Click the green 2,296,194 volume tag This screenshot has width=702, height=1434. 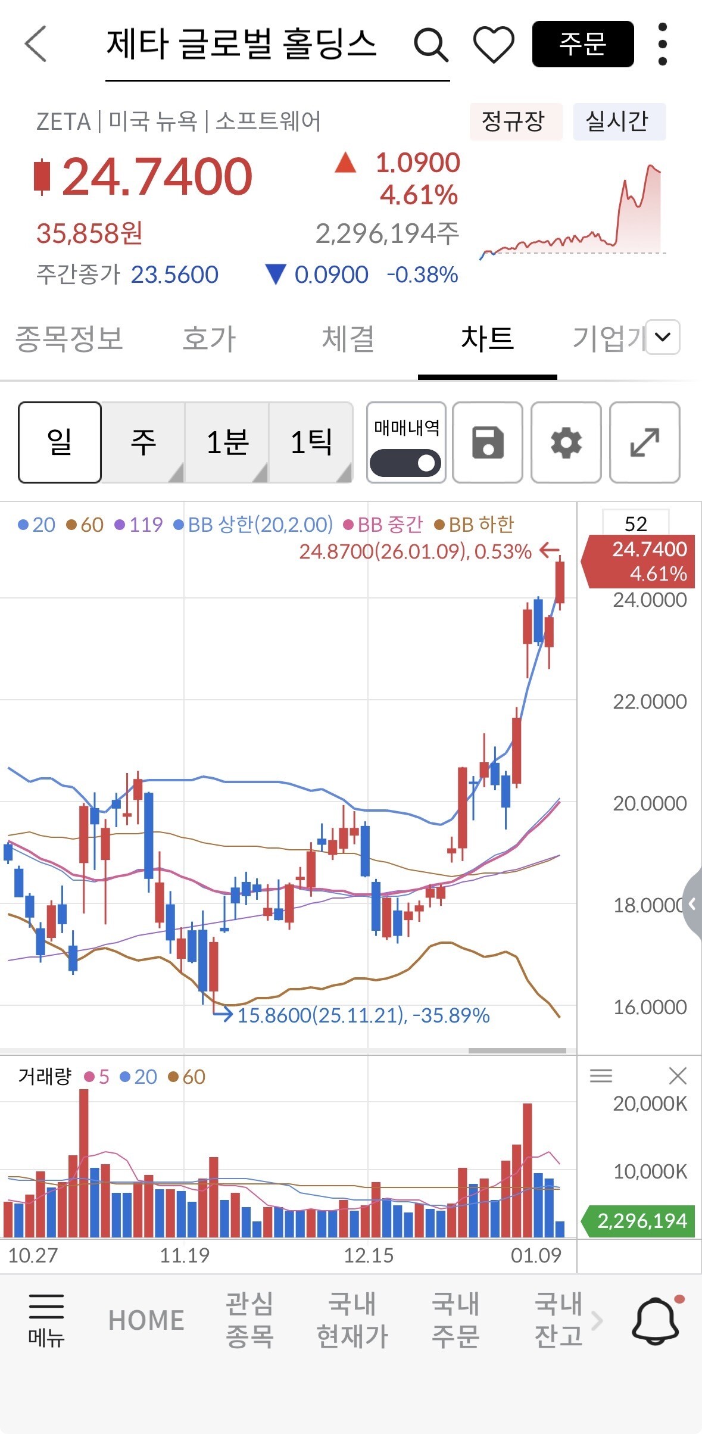pyautogui.click(x=638, y=1221)
